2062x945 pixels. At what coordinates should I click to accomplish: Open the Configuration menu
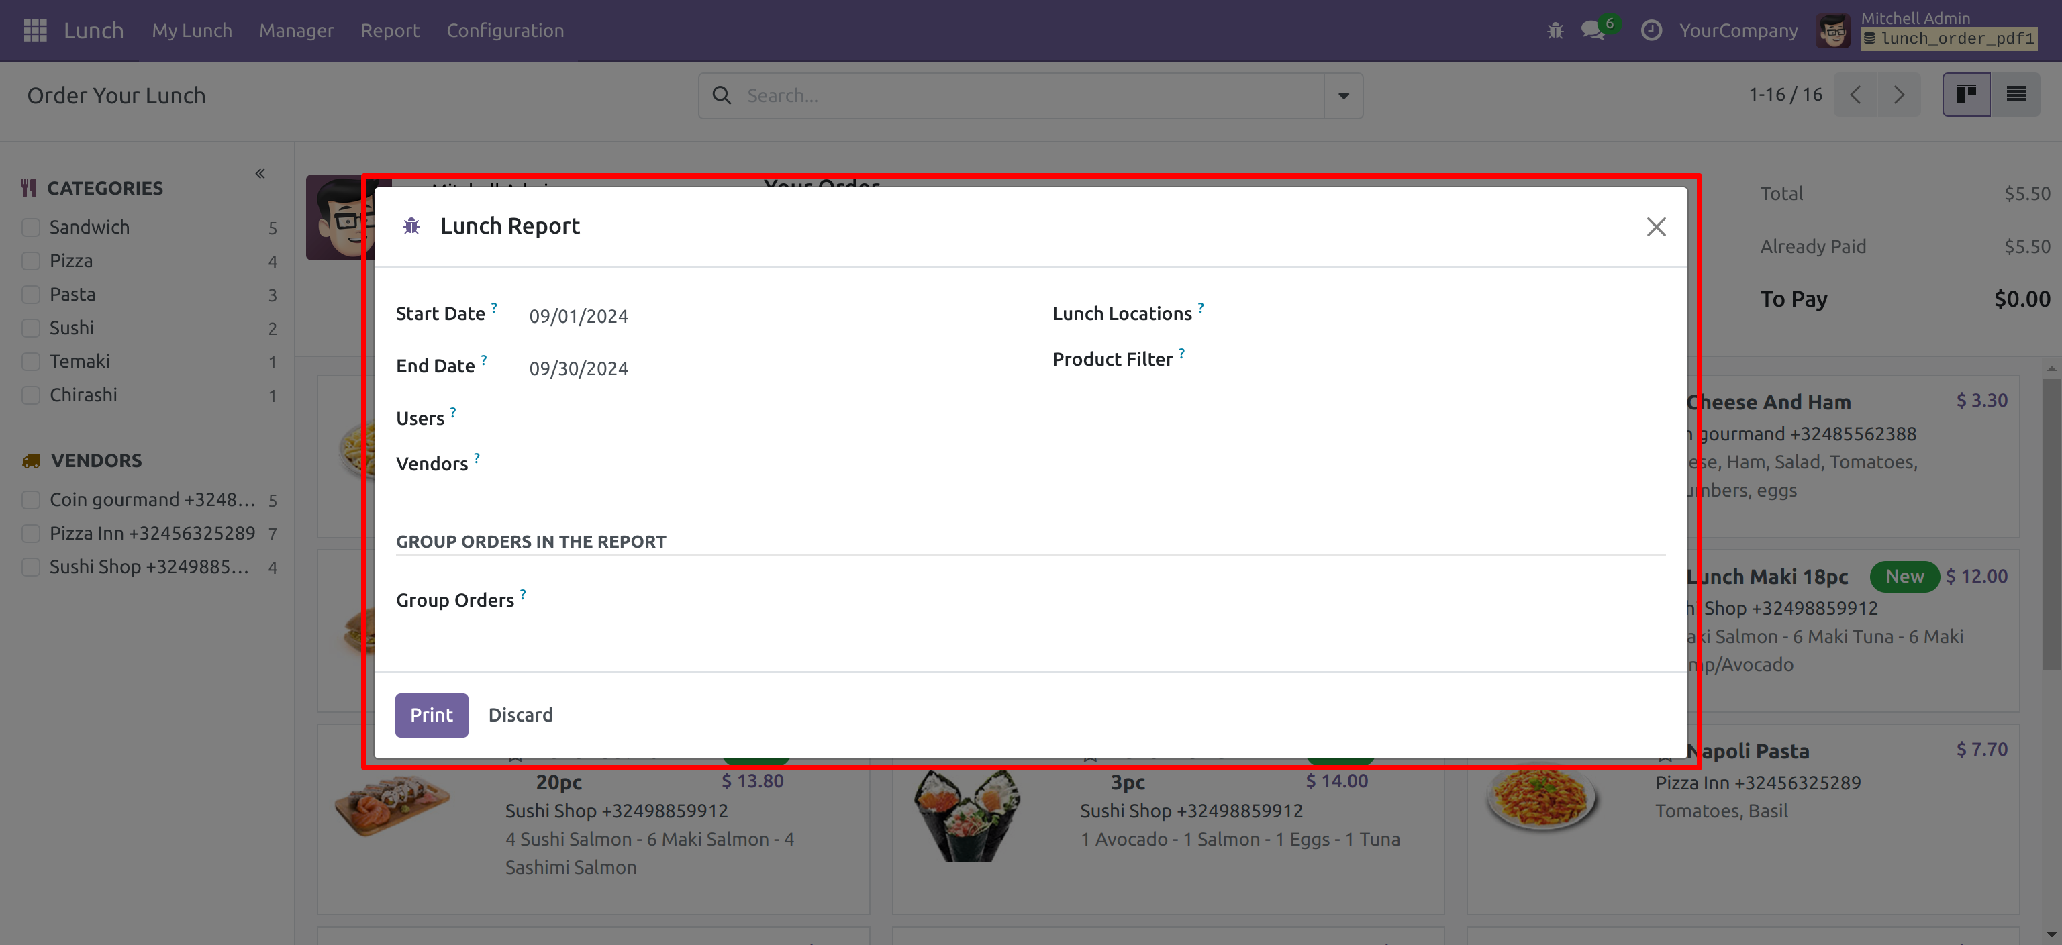504,30
